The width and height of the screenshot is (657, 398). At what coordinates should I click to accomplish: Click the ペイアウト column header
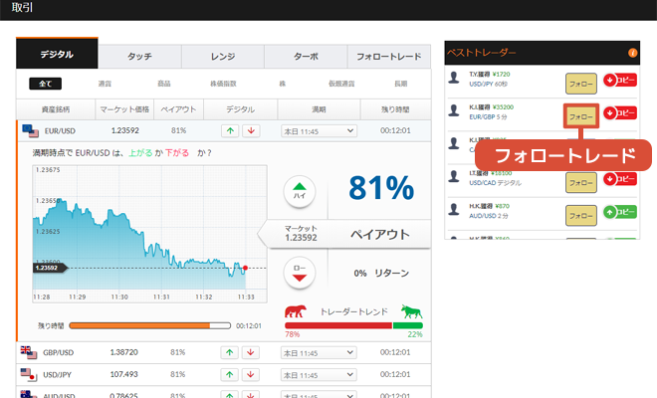click(178, 109)
